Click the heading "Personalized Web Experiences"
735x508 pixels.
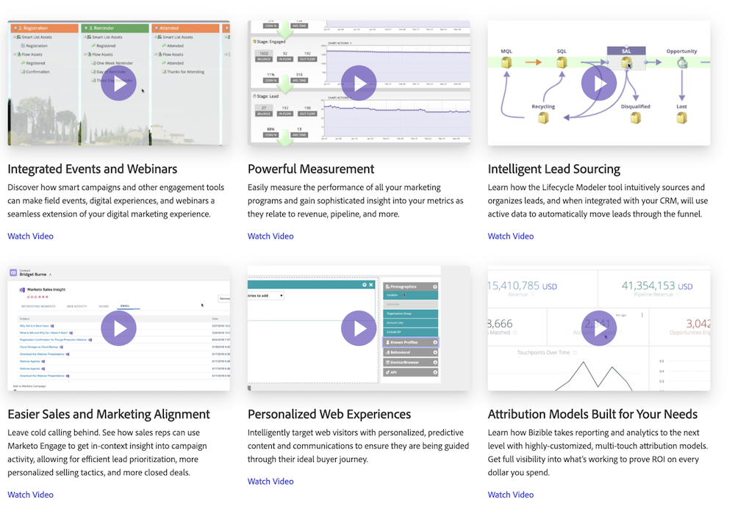point(329,414)
